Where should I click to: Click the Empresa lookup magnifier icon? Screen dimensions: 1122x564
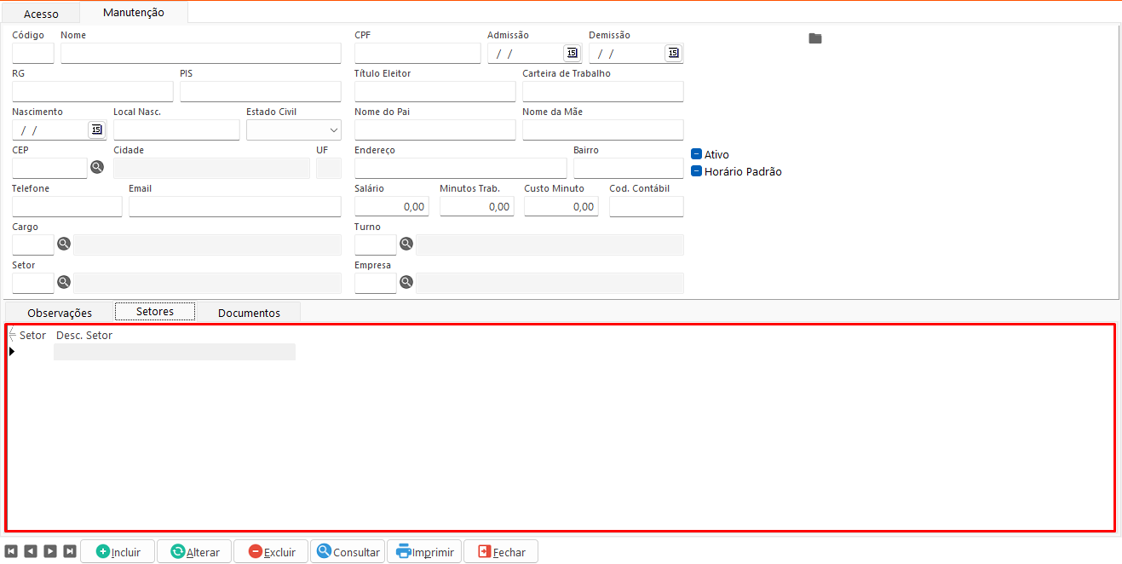click(406, 283)
